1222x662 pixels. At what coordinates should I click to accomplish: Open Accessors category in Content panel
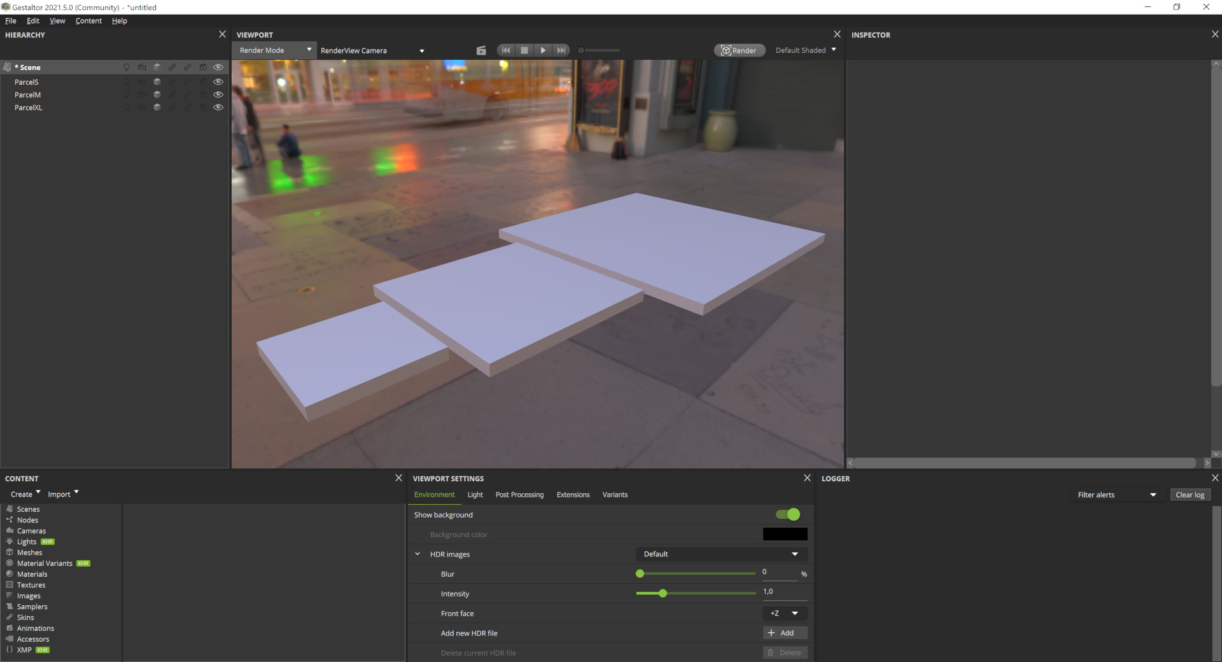click(x=32, y=639)
